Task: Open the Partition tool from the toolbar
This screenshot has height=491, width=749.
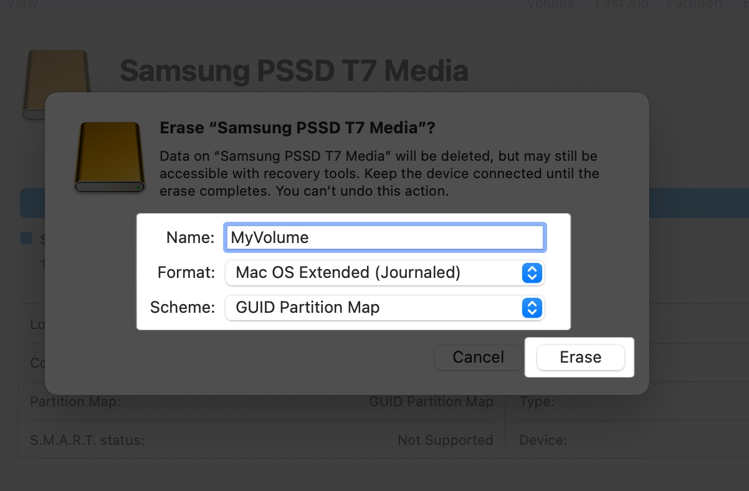Action: [694, 5]
